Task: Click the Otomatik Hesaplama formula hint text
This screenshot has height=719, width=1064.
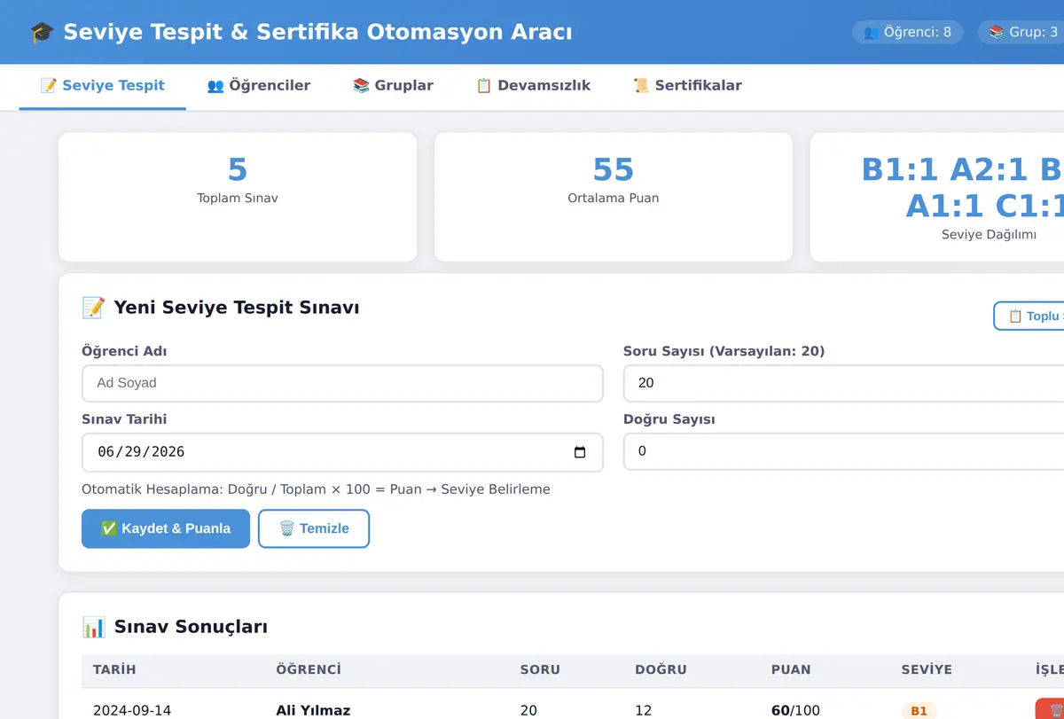Action: coord(316,489)
